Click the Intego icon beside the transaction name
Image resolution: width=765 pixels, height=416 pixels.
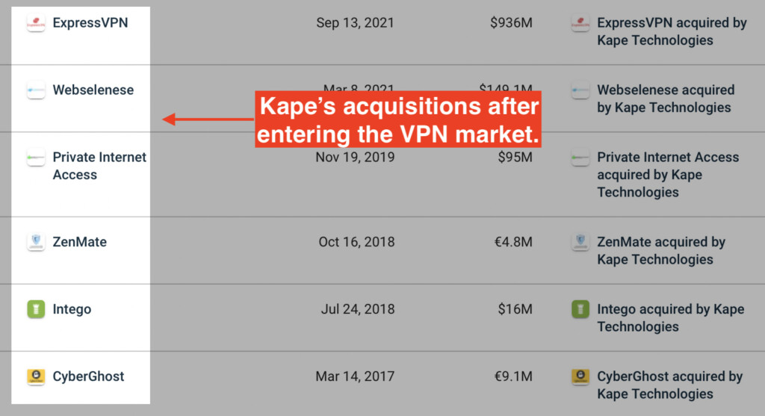click(580, 309)
